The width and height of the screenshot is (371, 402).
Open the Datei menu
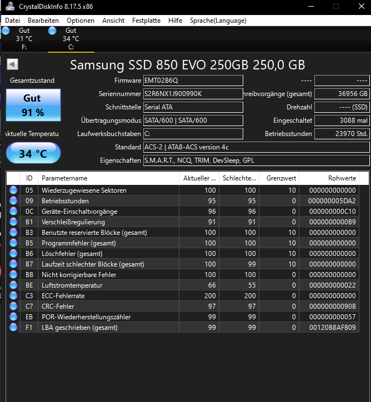pyautogui.click(x=13, y=21)
